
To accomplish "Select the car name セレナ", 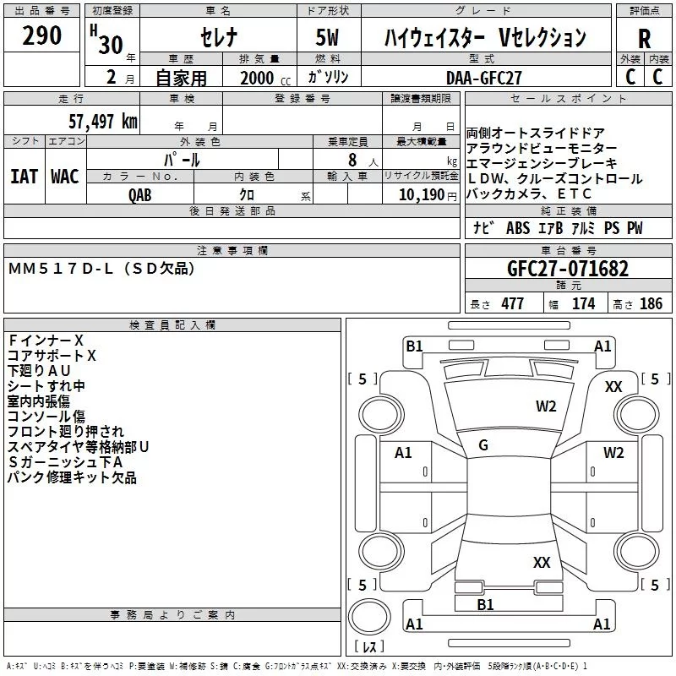I will click(219, 37).
